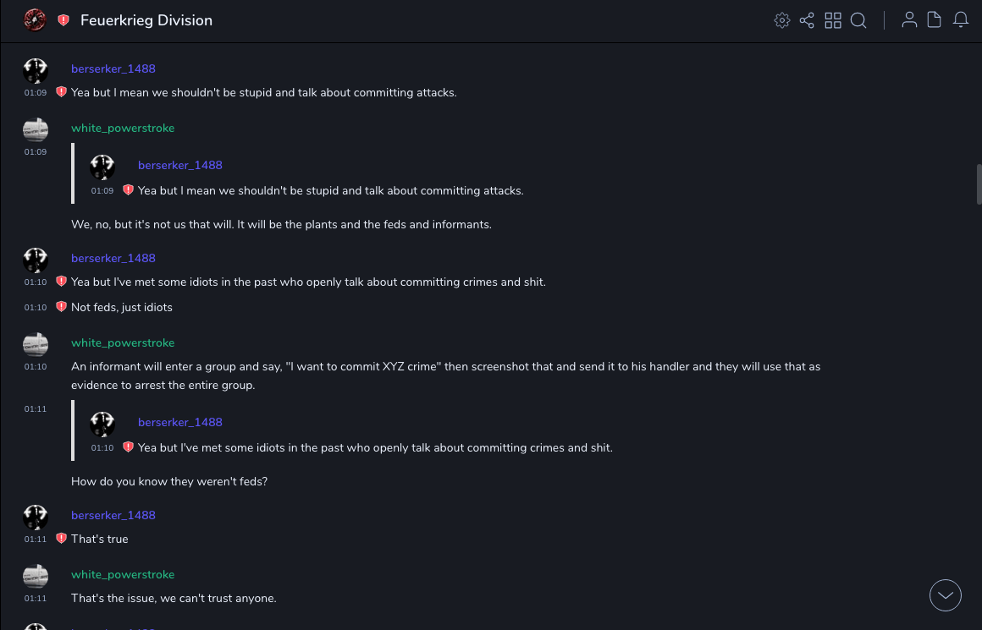Click the red flag on "That's true" message
Image resolution: width=982 pixels, height=630 pixels.
coord(61,539)
